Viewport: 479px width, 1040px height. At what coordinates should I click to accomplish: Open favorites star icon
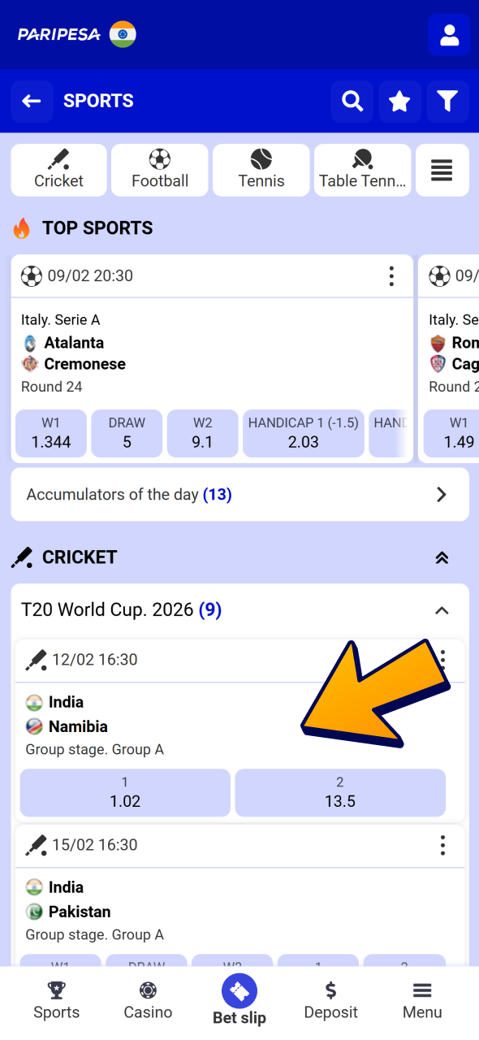click(x=399, y=101)
